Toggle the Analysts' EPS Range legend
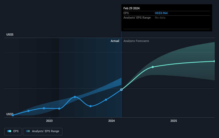Screen dimensions: 219x138 (43, 131)
